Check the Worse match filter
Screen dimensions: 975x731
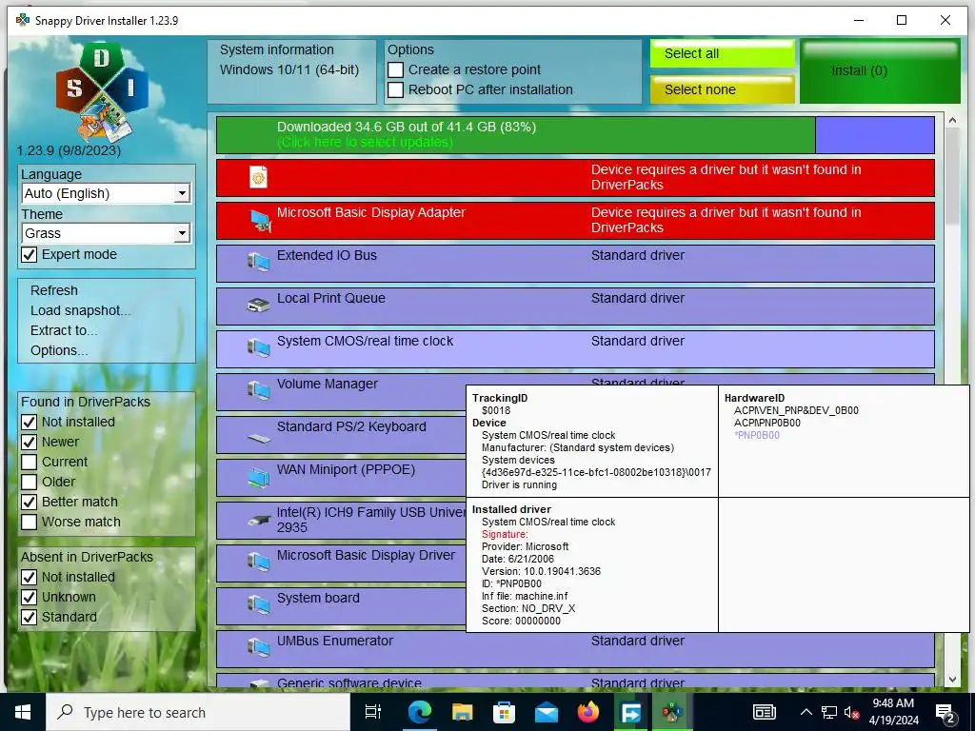[x=29, y=522]
